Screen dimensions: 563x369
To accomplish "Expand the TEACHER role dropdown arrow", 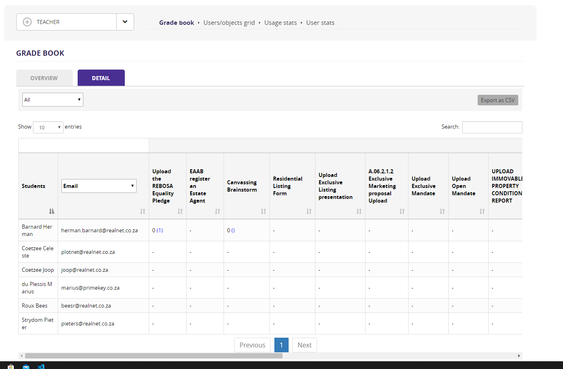I will click(x=125, y=22).
